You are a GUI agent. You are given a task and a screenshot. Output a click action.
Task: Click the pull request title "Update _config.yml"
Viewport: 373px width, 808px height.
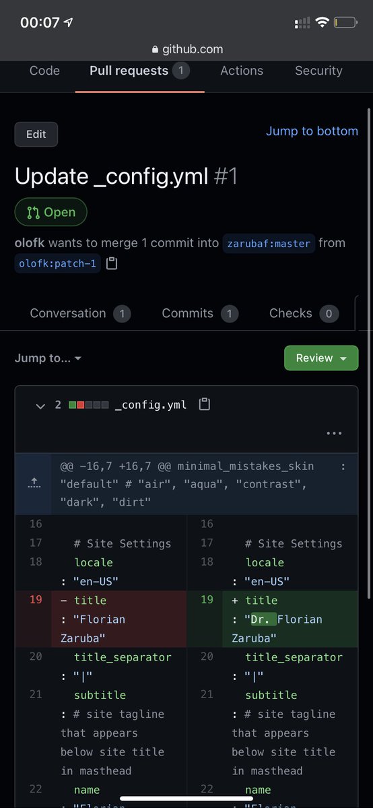pyautogui.click(x=111, y=177)
